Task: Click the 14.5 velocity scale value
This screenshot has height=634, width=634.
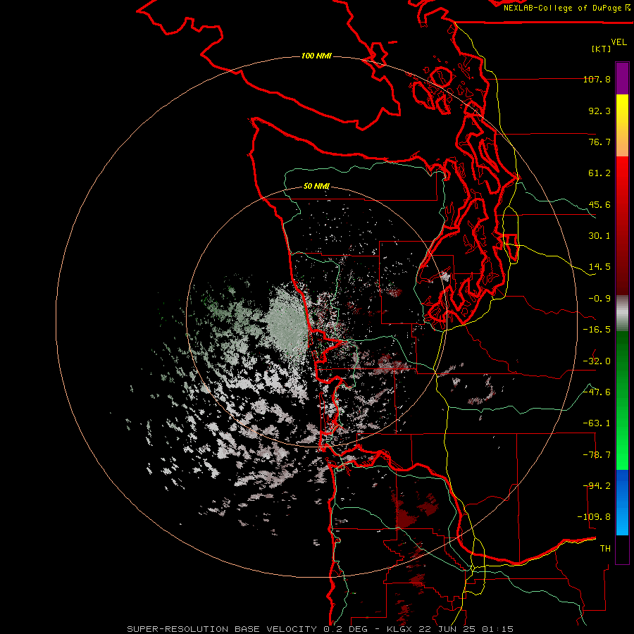Action: pyautogui.click(x=599, y=266)
